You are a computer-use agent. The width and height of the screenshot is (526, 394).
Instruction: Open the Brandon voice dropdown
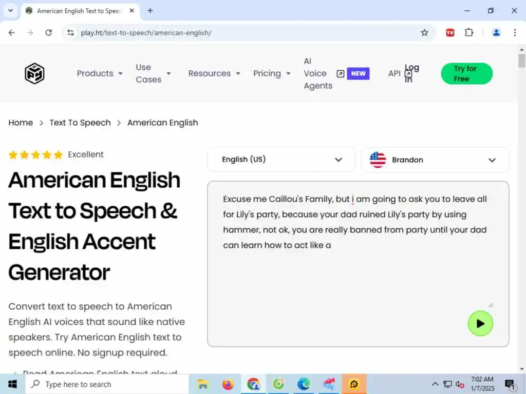[x=435, y=160]
